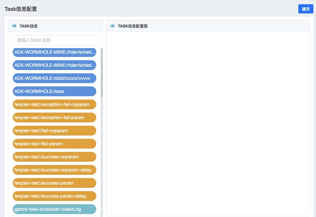Viewport: 316px width, 217px height.
Task: Pick the ADX-WORMHOLE:/ddd/ccccc/vvvvv task
Action: (x=55, y=78)
